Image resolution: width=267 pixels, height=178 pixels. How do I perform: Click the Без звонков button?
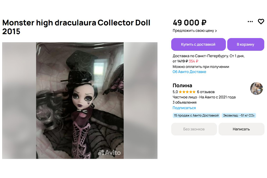click(x=194, y=129)
